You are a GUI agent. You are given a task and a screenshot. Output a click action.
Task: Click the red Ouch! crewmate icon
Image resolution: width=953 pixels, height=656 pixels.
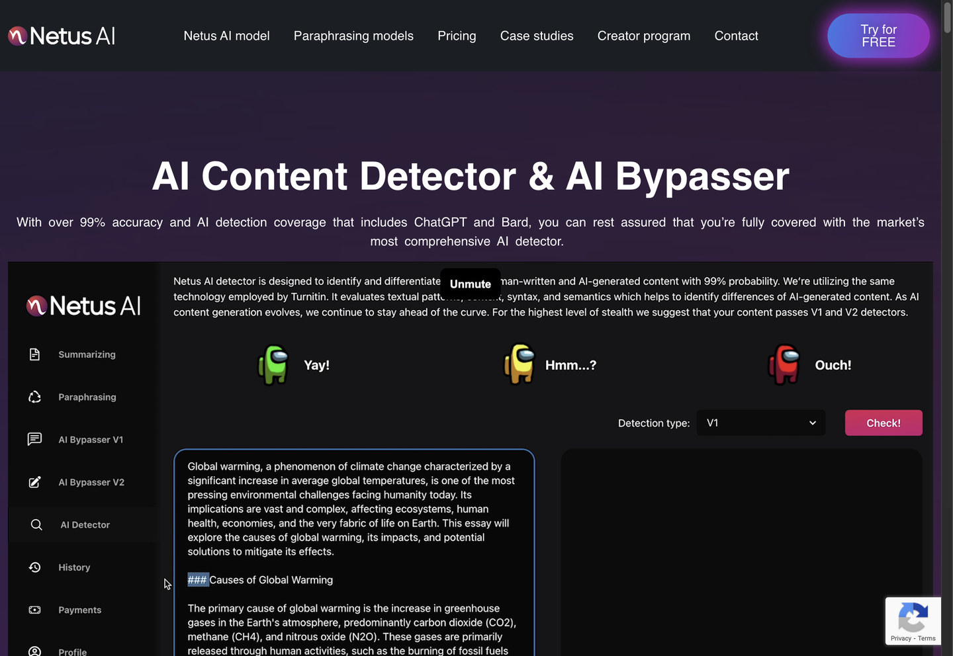pos(784,365)
